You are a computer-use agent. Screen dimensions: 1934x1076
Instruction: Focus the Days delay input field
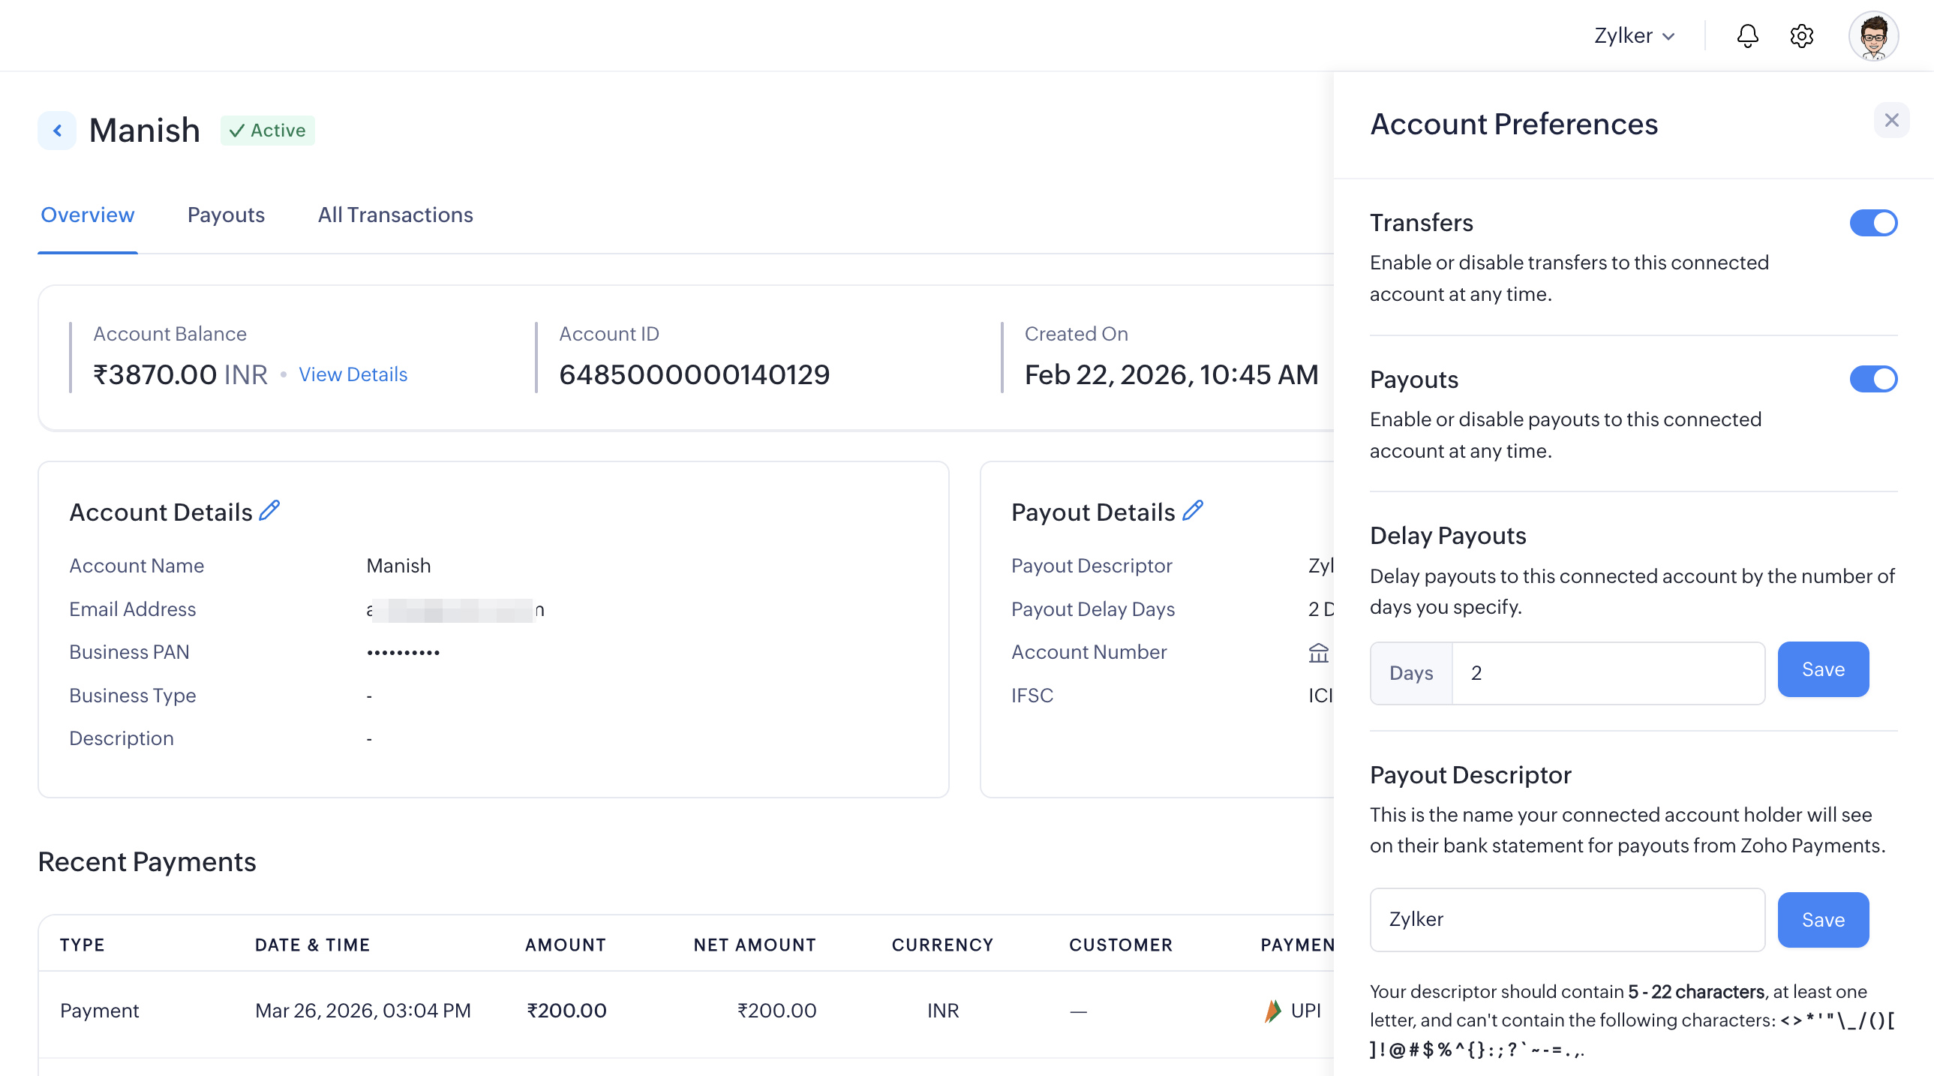[x=1607, y=673]
